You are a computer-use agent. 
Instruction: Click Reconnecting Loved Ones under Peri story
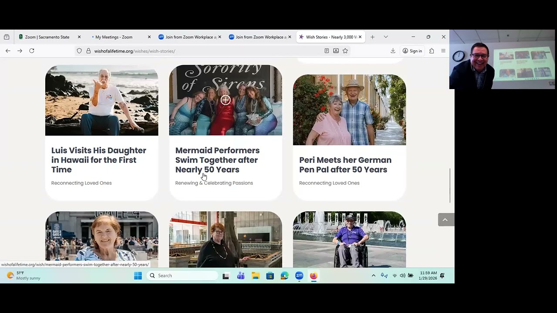[x=329, y=183]
